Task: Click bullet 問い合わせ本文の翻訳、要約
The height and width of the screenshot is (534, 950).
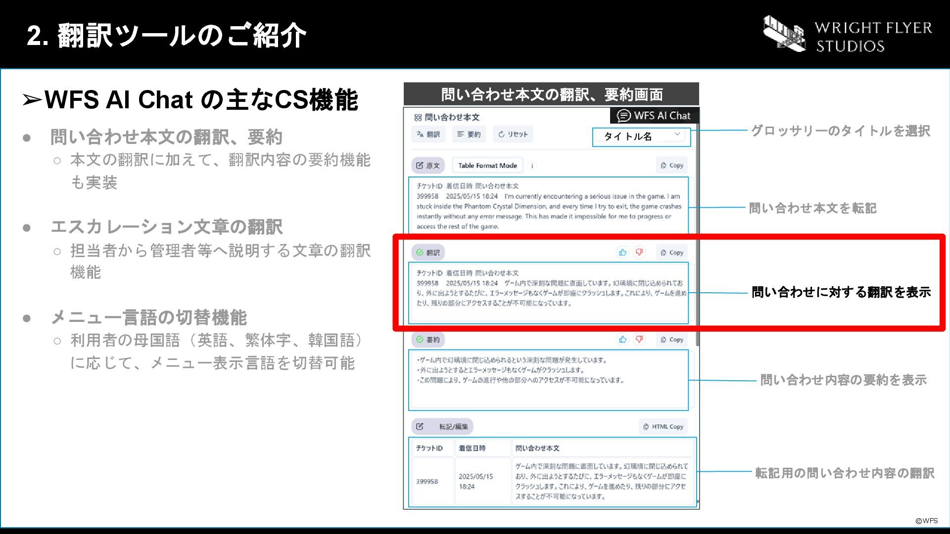Action: 166,137
